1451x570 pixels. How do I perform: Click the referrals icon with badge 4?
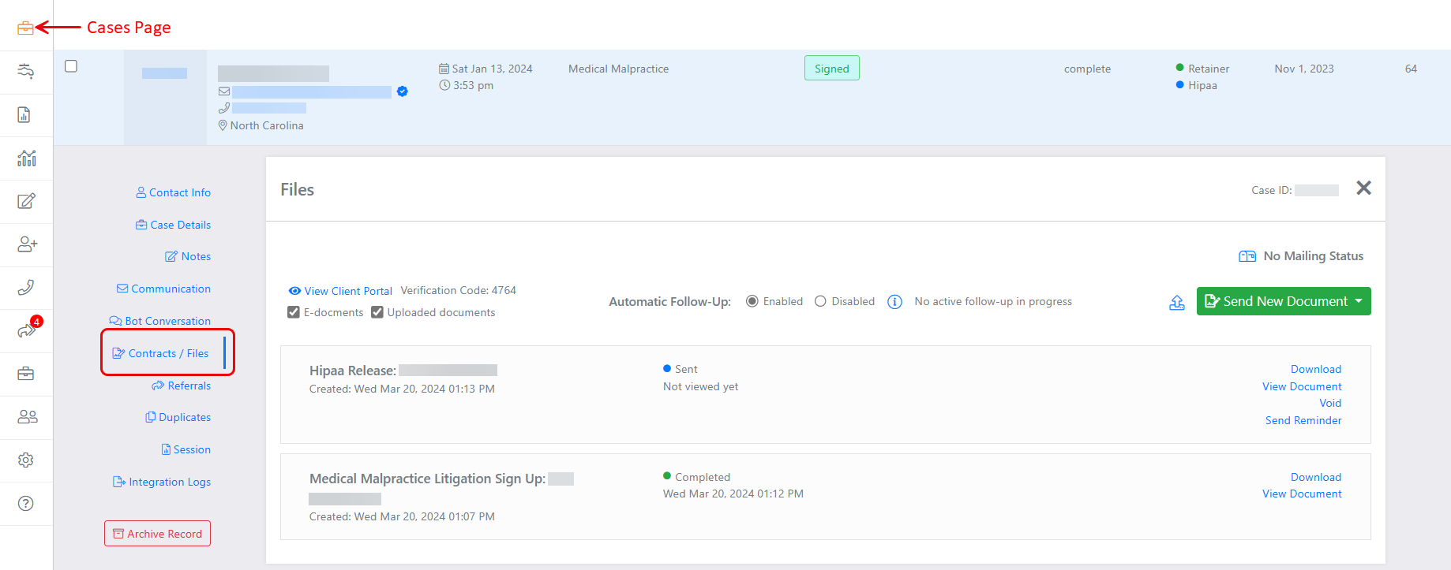[27, 330]
